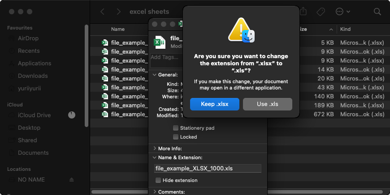Click the Excel icon of the 5 KB file
Screen dimensions: 390x195
(x=105, y=42)
